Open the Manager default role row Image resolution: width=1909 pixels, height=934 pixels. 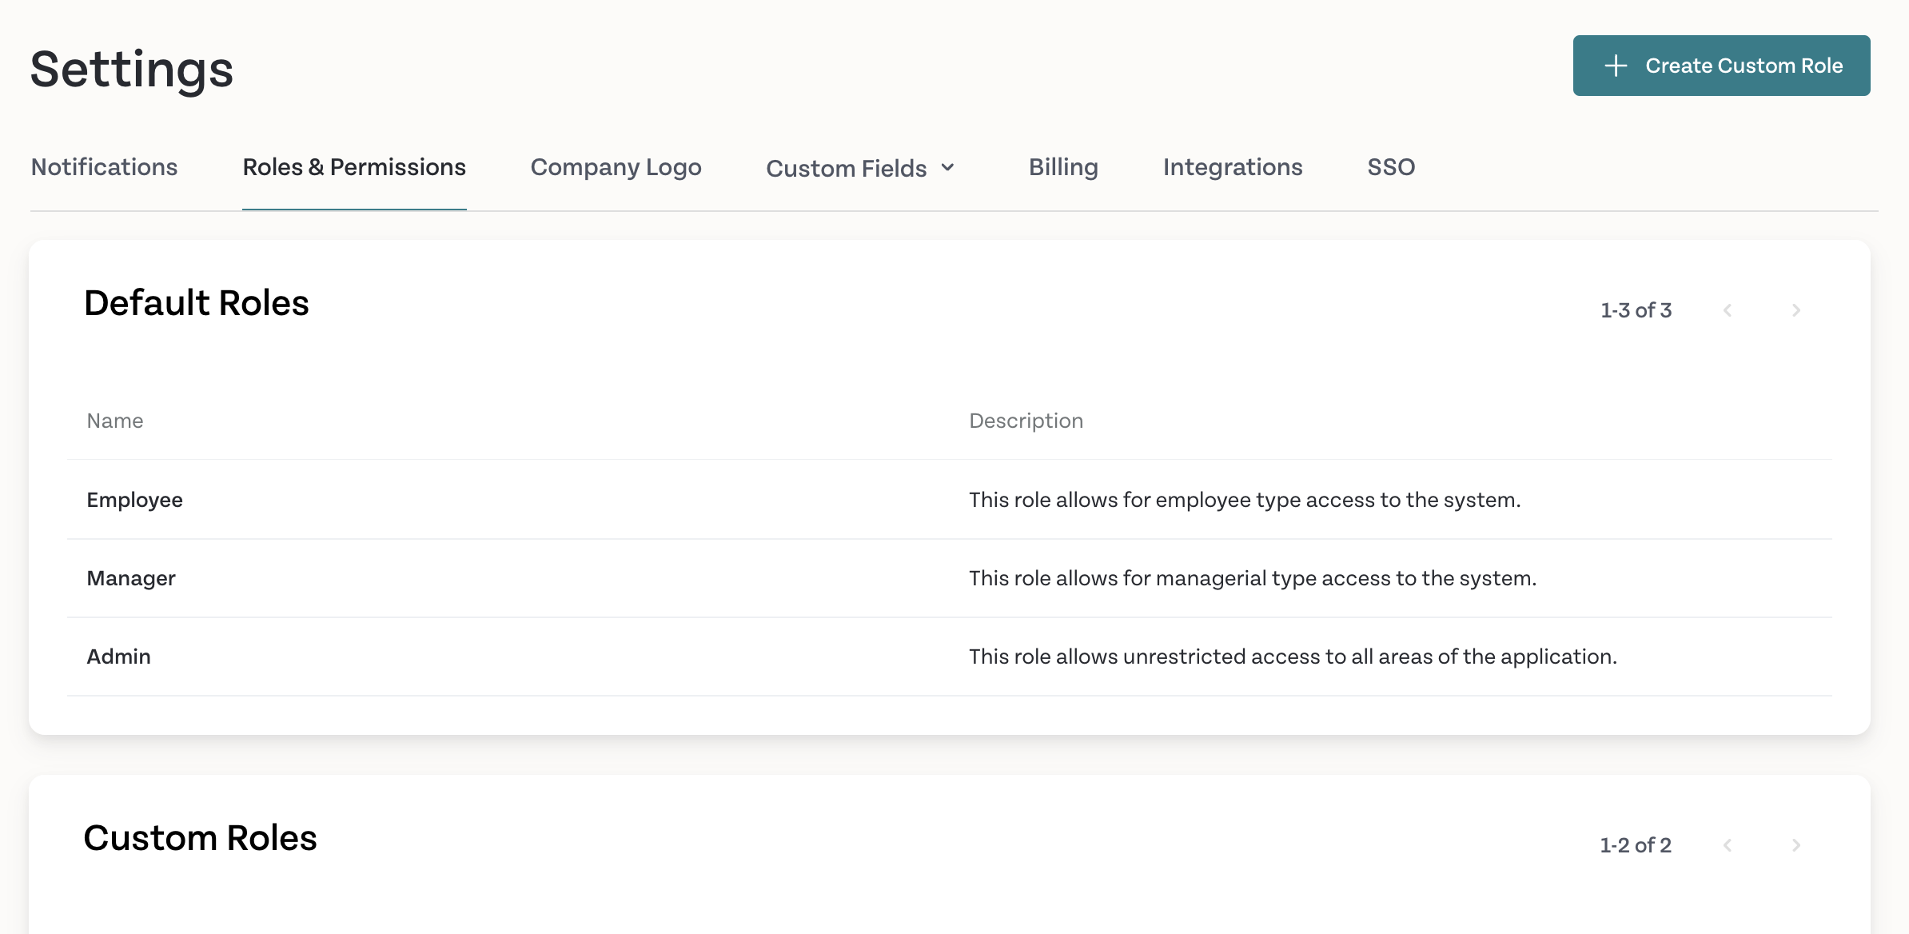(950, 578)
